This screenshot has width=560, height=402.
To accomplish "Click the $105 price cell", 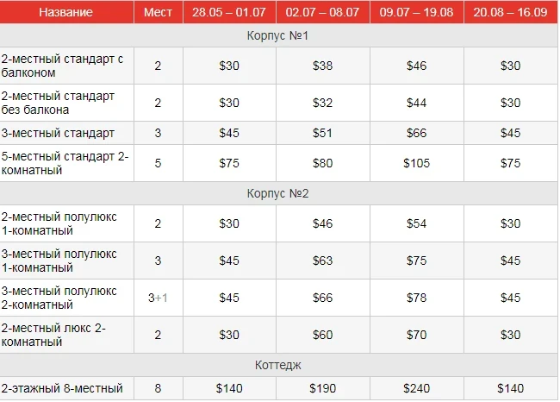I will pyautogui.click(x=416, y=163).
